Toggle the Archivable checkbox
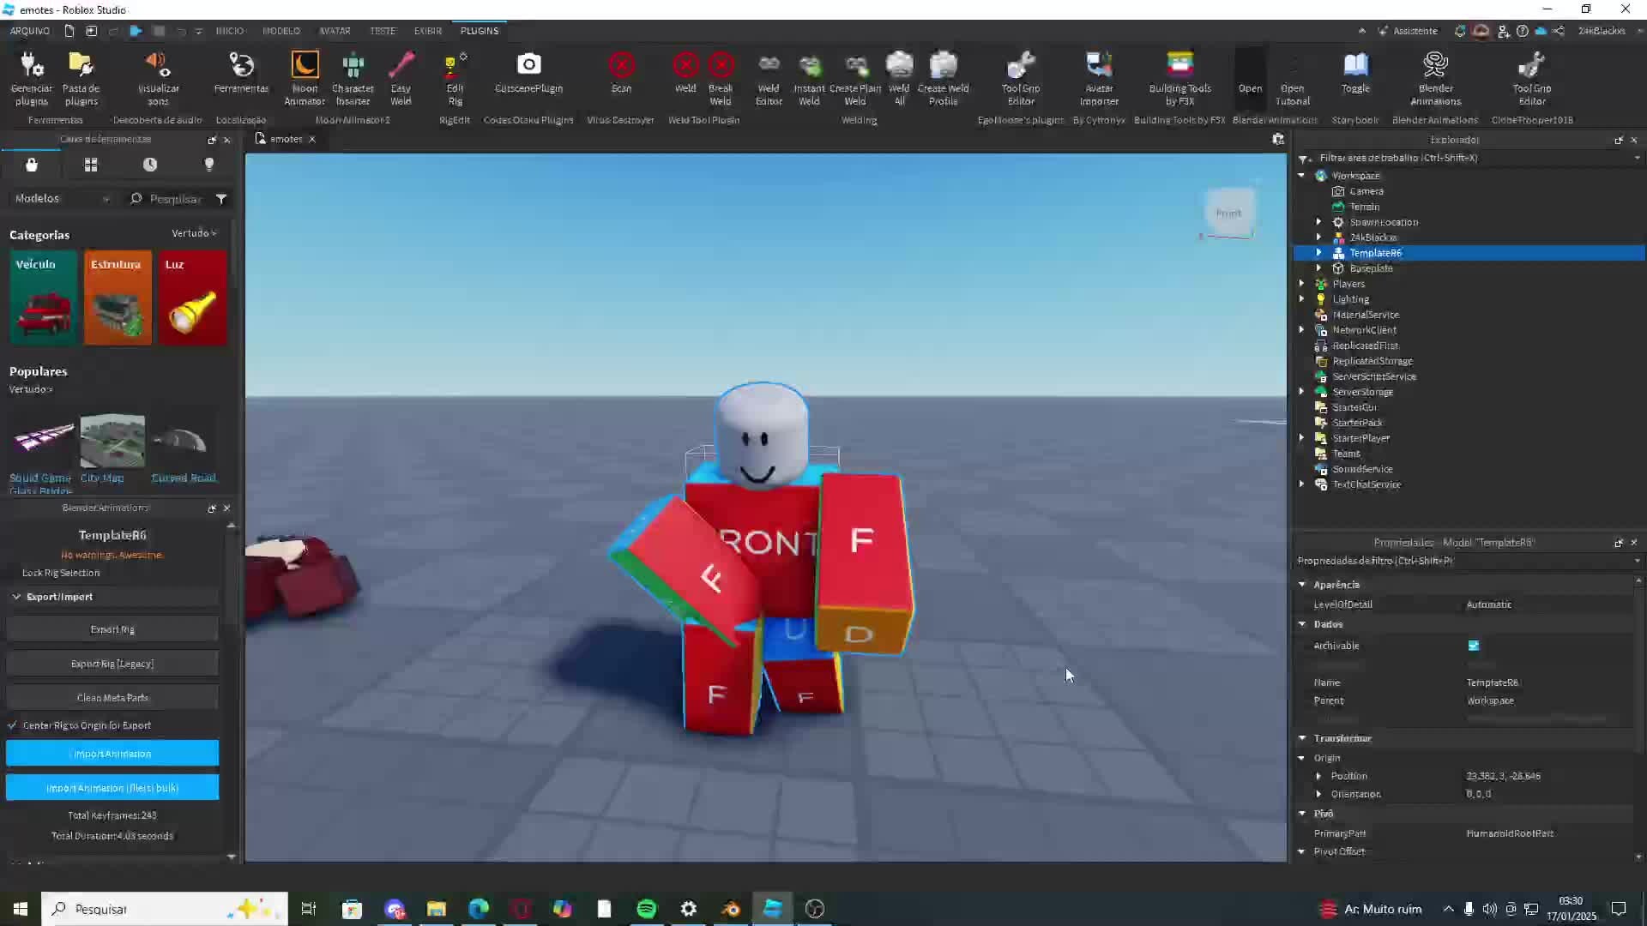Image resolution: width=1647 pixels, height=926 pixels. click(1474, 646)
